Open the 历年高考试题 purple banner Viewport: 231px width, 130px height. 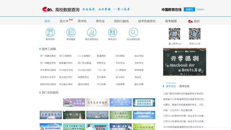pyautogui.click(x=74, y=102)
